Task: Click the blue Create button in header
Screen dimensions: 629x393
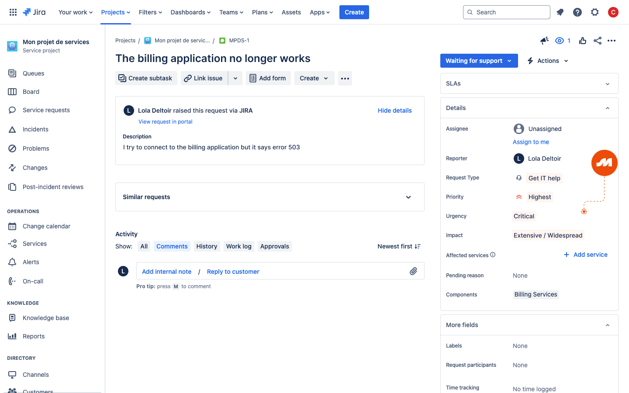Action: click(x=354, y=12)
